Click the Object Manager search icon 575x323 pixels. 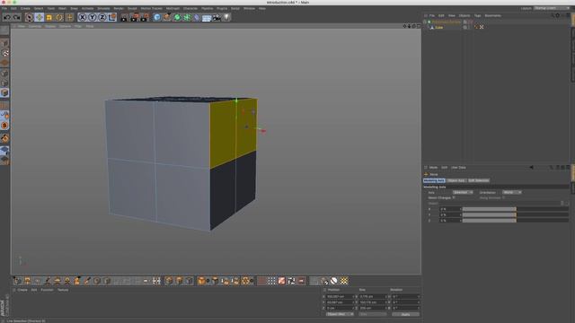pos(553,16)
